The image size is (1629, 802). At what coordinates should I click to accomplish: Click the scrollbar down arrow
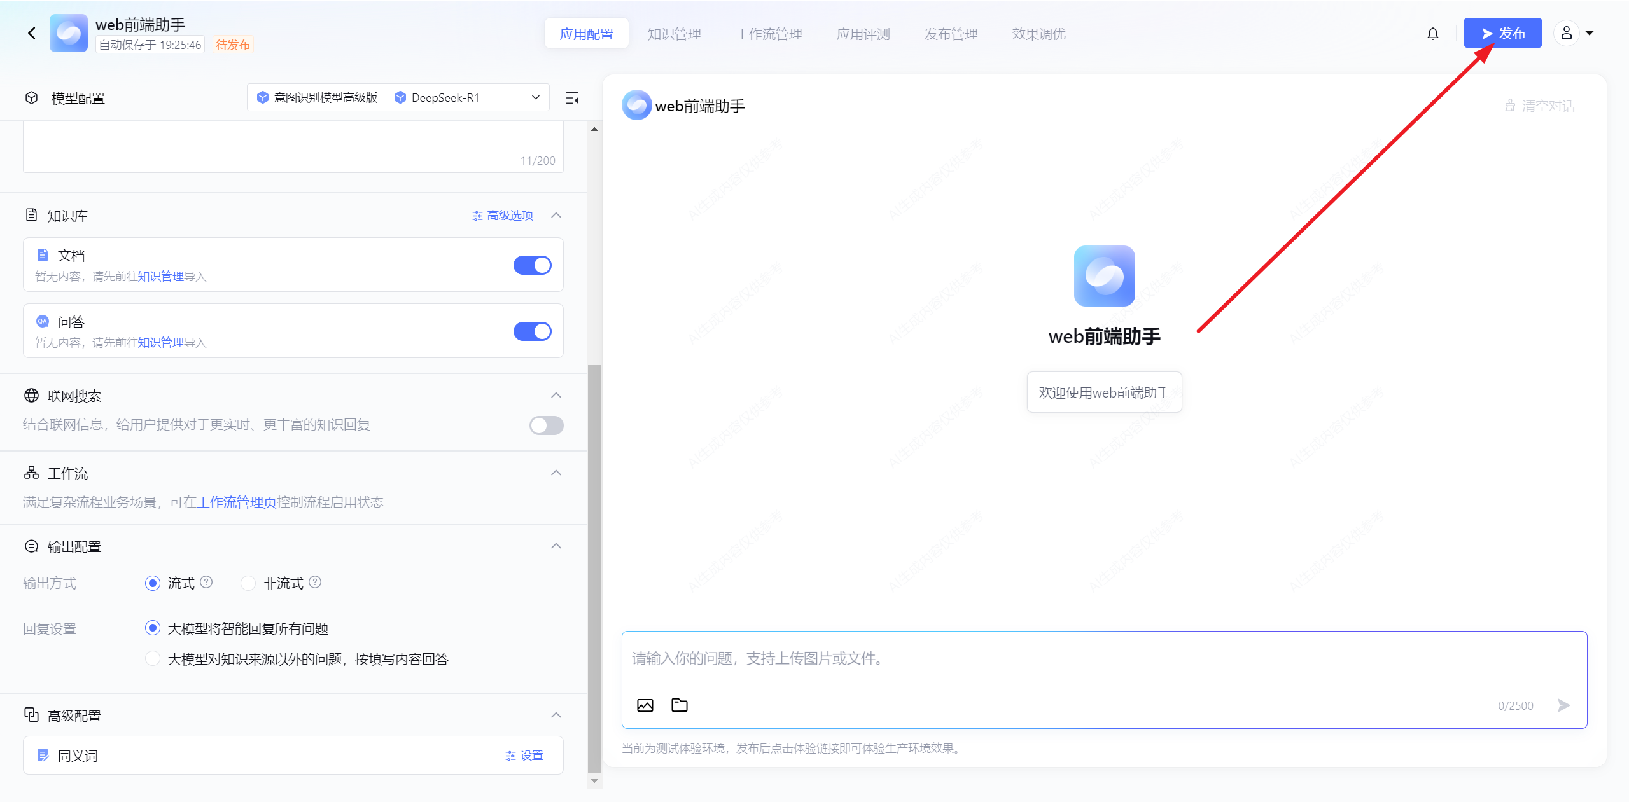click(x=594, y=781)
